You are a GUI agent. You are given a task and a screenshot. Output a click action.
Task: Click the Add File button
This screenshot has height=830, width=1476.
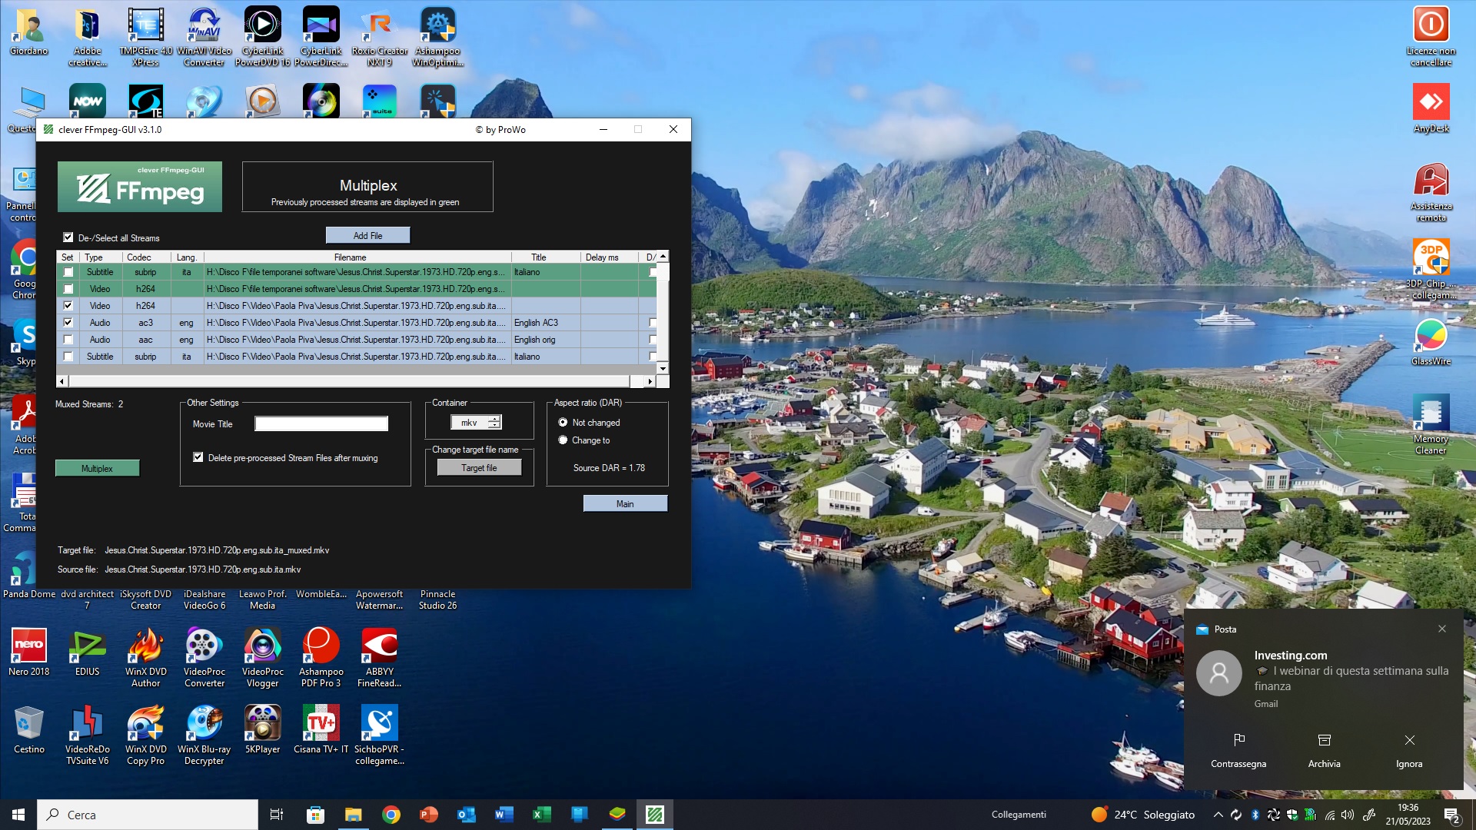coord(367,235)
